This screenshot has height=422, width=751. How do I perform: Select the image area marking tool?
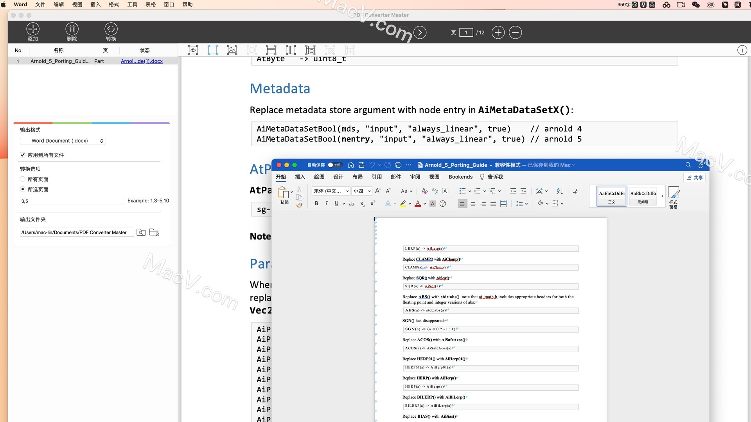(232, 50)
